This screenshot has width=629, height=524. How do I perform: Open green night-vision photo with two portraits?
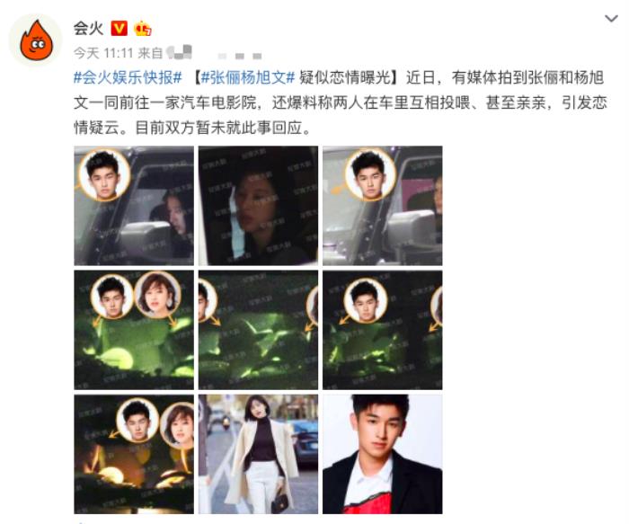pyautogui.click(x=134, y=330)
